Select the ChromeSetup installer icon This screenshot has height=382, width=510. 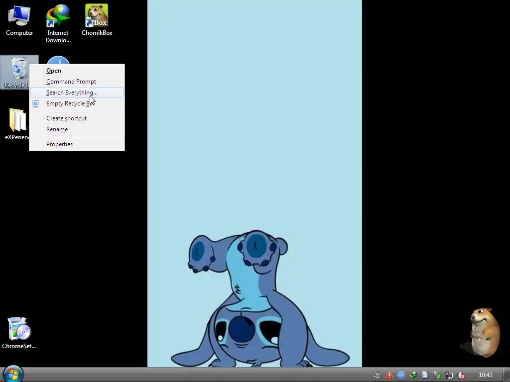[19, 333]
